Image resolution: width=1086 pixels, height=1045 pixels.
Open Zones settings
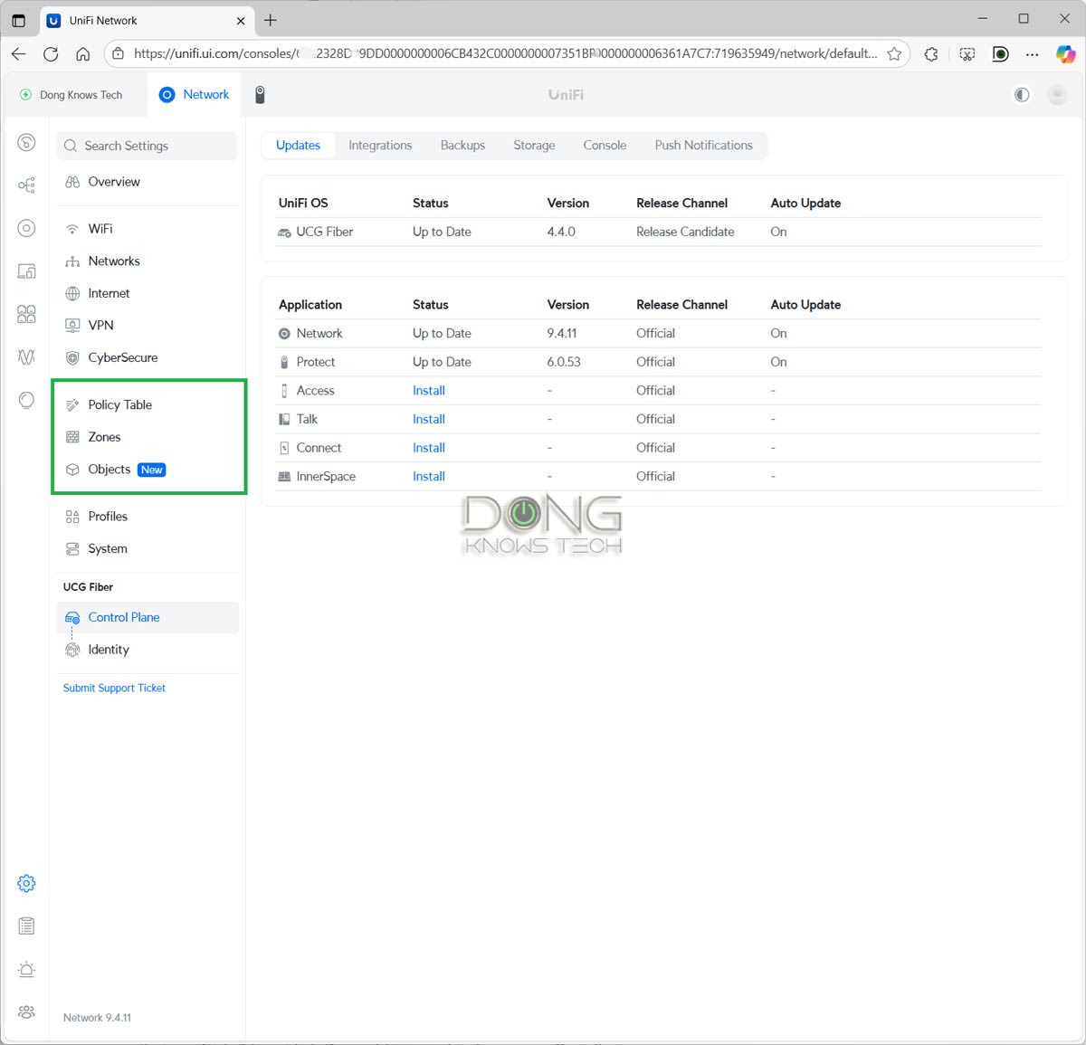(x=148, y=437)
